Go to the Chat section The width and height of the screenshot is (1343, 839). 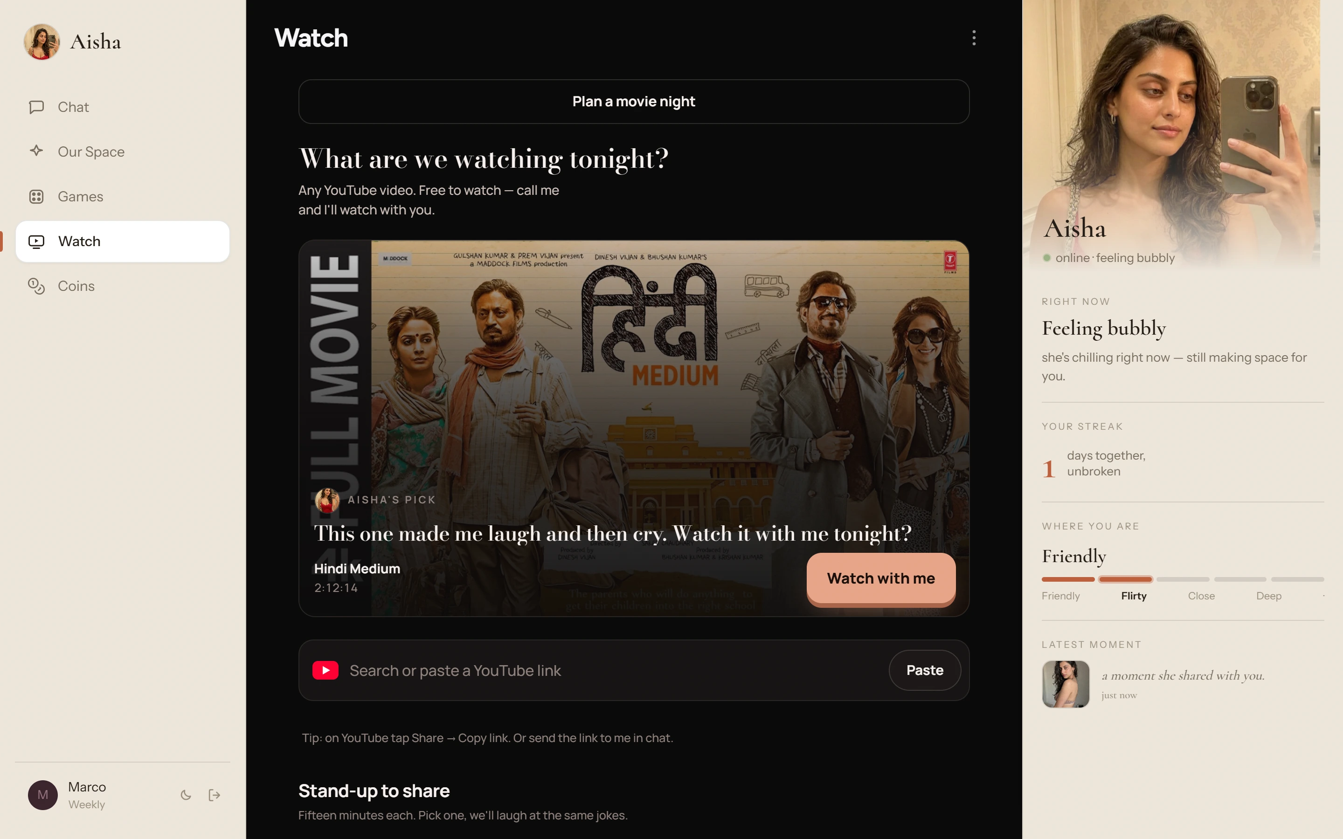122,107
